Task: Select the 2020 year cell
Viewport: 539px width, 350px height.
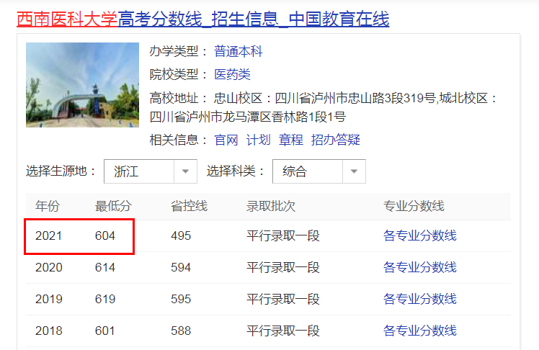Action: 48,268
